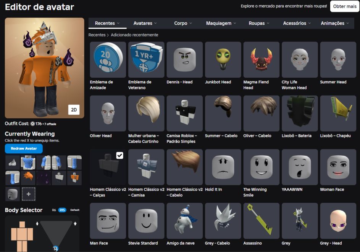The width and height of the screenshot is (360, 252).
Task: Click the Obter mais button
Action: [345, 6]
